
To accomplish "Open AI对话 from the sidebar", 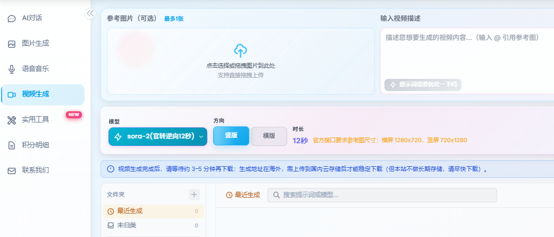I will point(43,19).
